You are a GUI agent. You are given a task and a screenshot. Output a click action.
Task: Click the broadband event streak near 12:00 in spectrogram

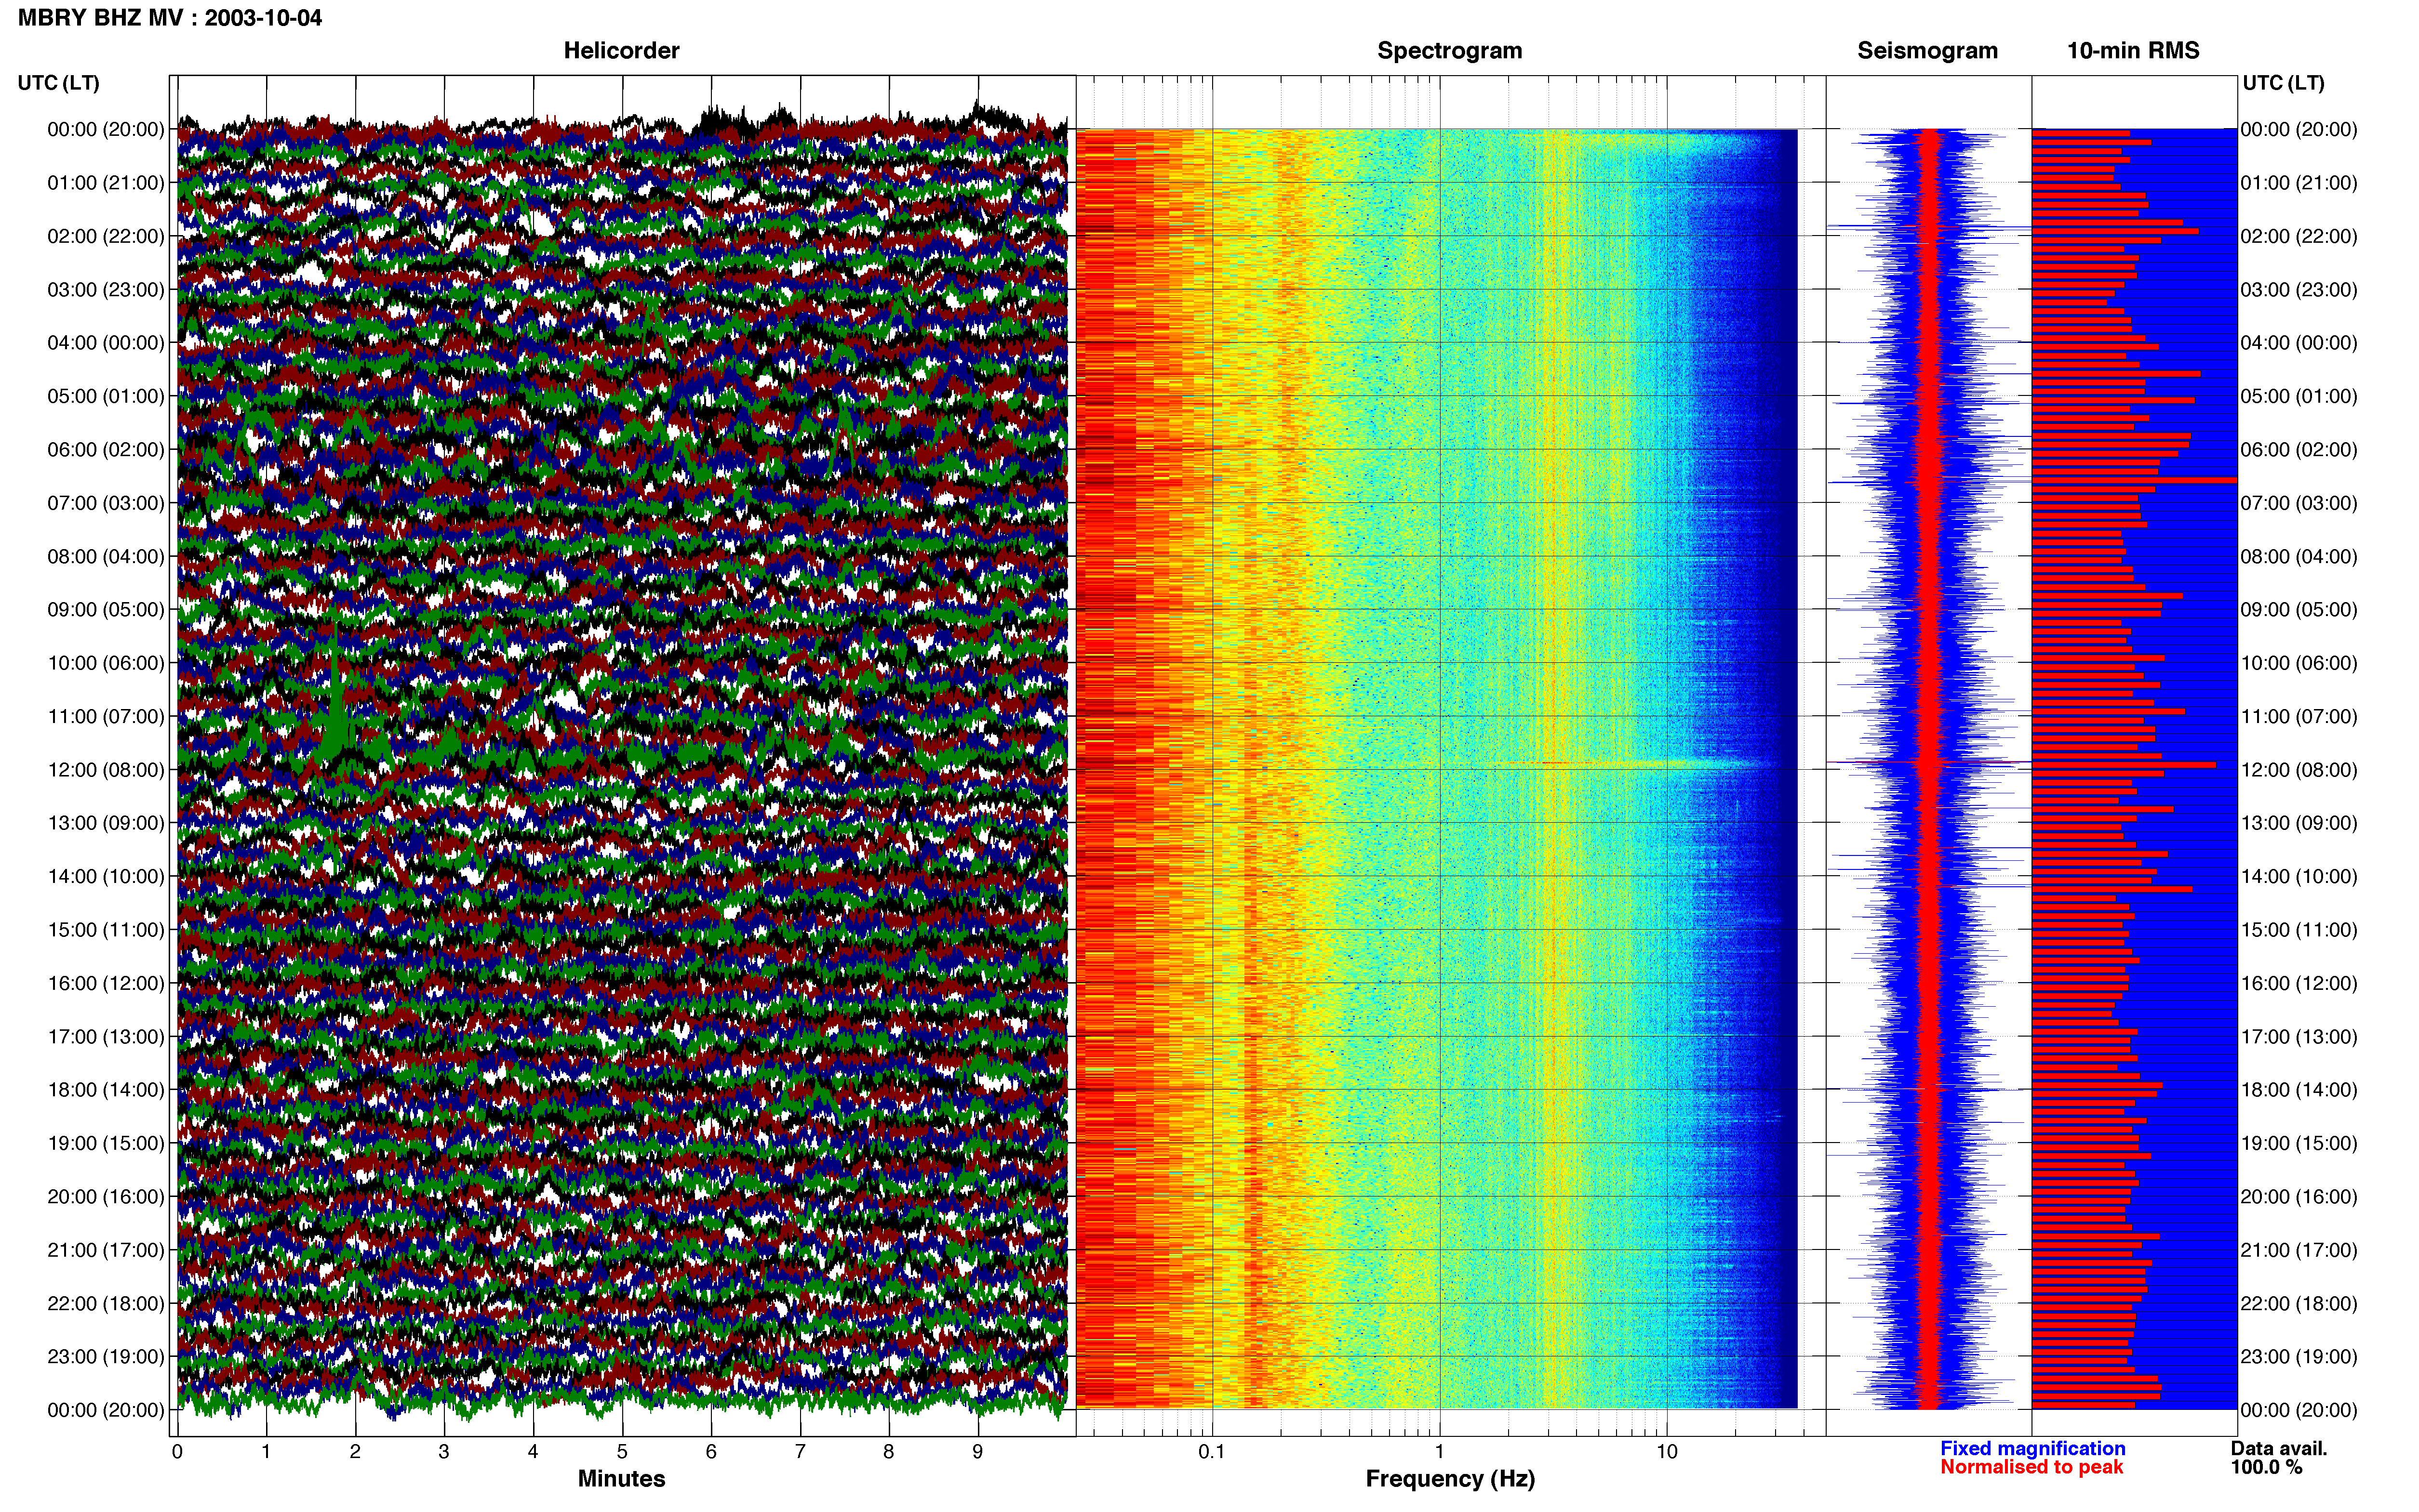(x=1641, y=764)
